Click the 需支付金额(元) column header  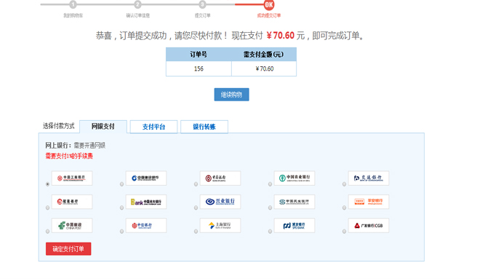click(264, 55)
